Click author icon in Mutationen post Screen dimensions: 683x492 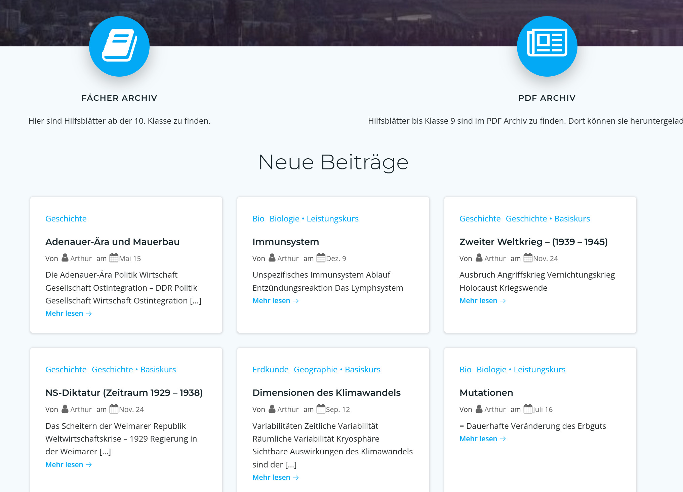479,409
